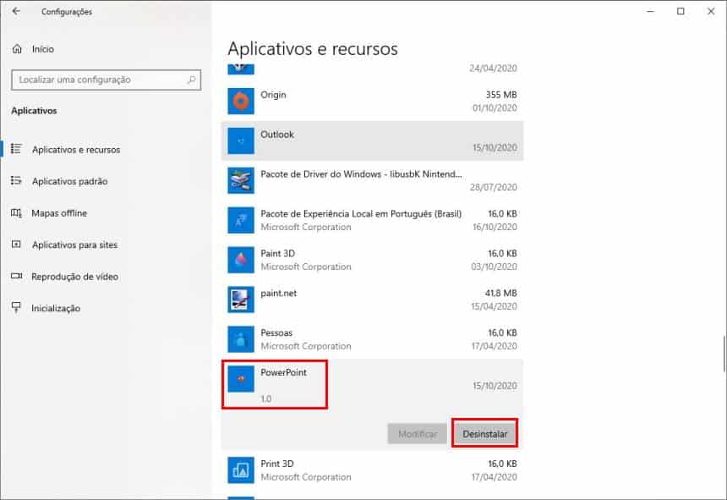The image size is (727, 500).
Task: Open Aplicativos padrão section
Action: [69, 181]
